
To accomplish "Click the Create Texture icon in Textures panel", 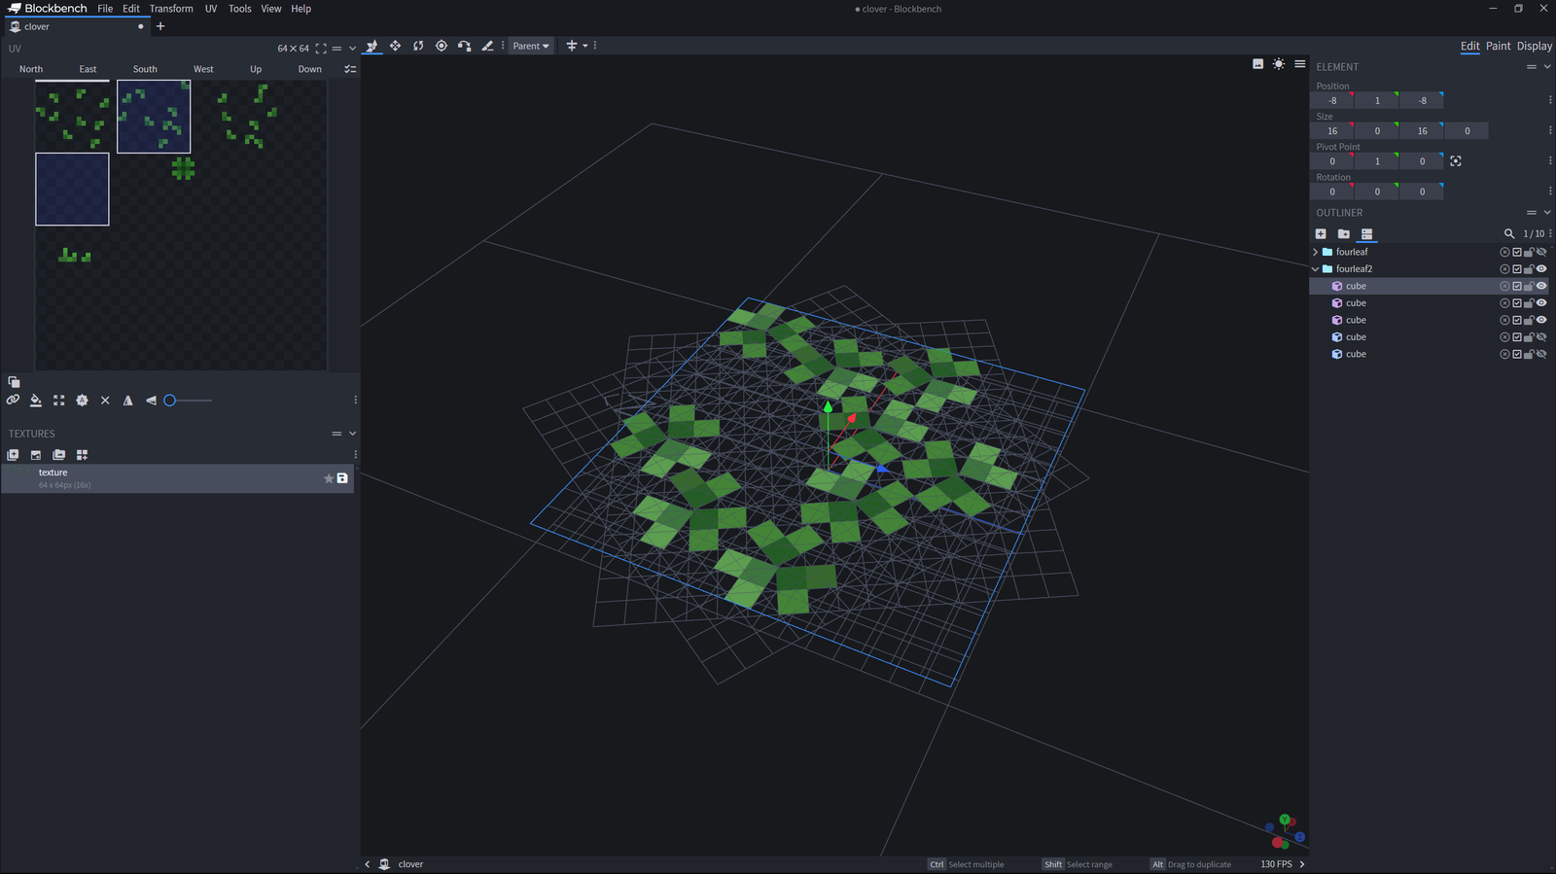I will click(36, 455).
